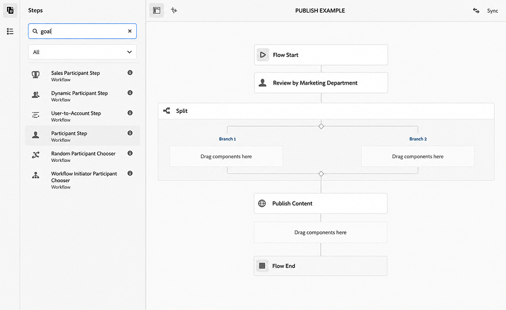Image resolution: width=506 pixels, height=310 pixels.
Task: Choose Workflow Initiator Participant Chooser entry
Action: tap(82, 180)
